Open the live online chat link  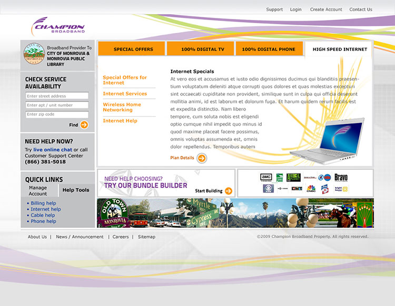53,150
